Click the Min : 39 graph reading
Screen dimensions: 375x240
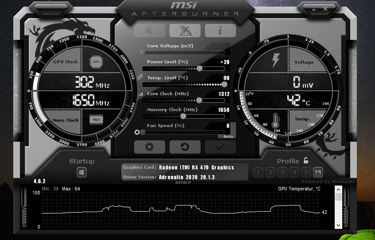50,189
